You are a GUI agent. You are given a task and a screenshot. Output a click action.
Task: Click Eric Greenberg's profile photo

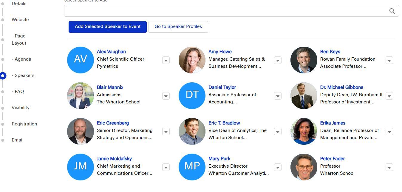point(81,131)
